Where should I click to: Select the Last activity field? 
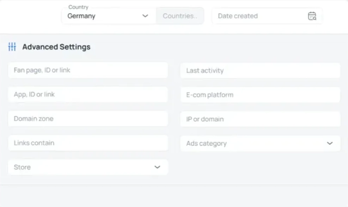(260, 71)
